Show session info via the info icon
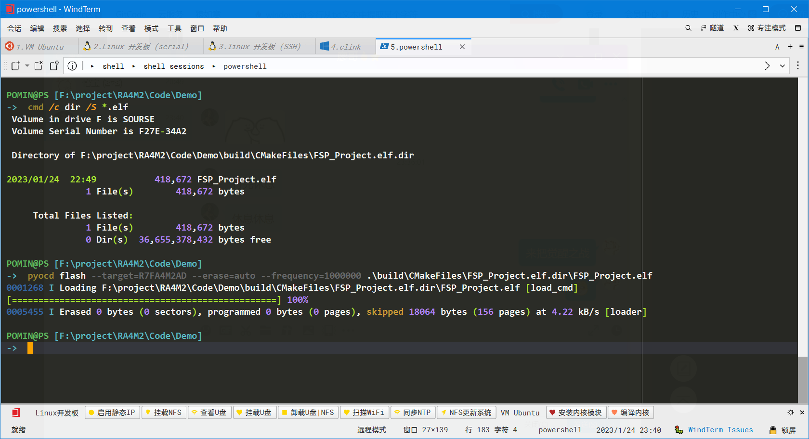The width and height of the screenshot is (809, 439). pos(72,66)
